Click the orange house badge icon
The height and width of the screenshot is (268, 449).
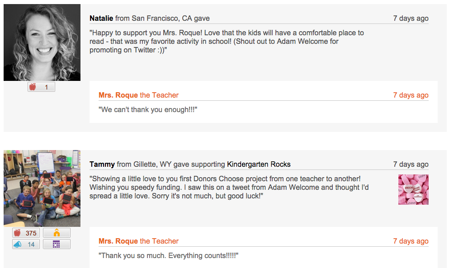click(x=57, y=233)
